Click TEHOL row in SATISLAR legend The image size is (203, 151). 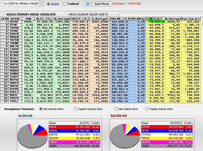click(167, 138)
